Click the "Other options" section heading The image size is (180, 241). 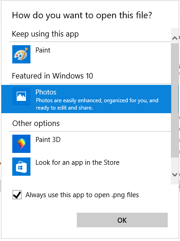click(36, 123)
